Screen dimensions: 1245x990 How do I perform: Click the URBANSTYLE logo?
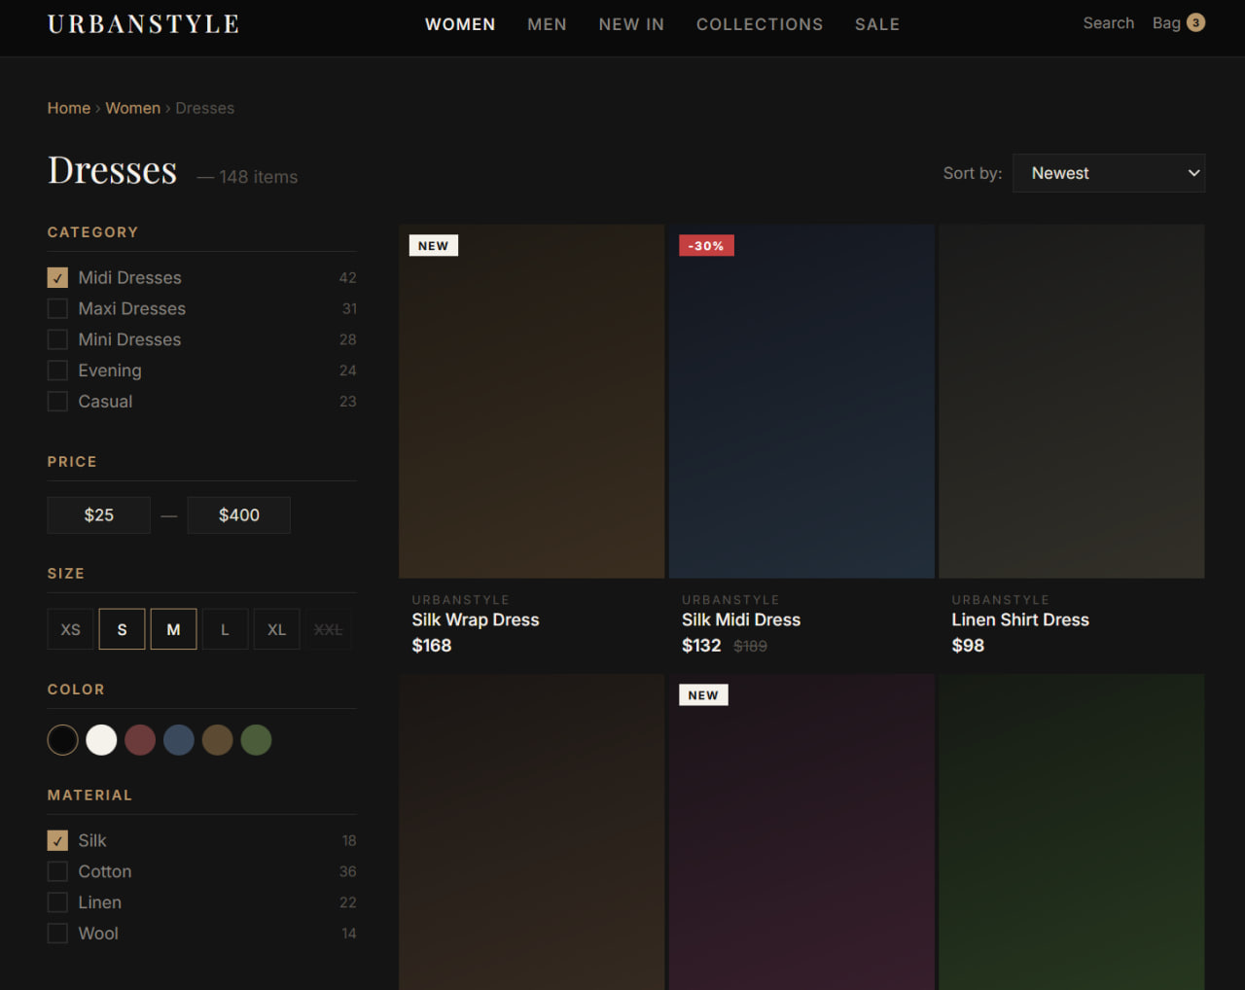[x=143, y=24]
